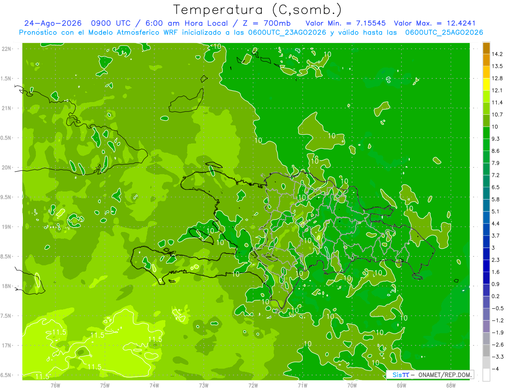Click the legend value 2.3
The height and width of the screenshot is (391, 506).
click(495, 260)
